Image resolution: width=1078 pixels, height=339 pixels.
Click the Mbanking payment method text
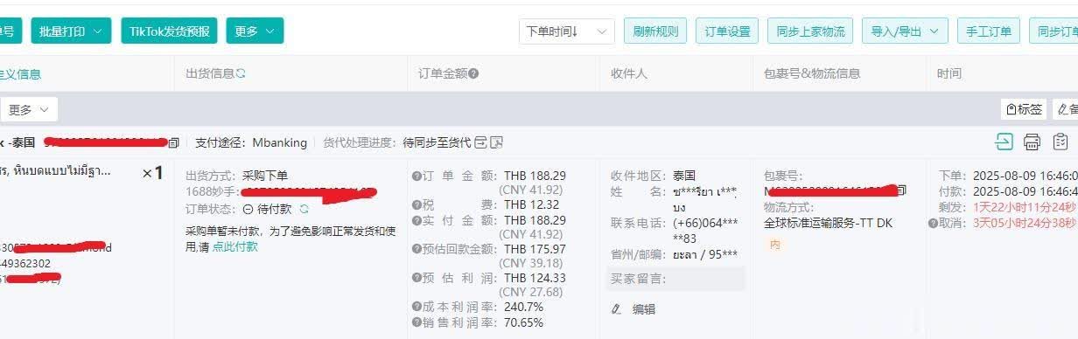point(280,142)
